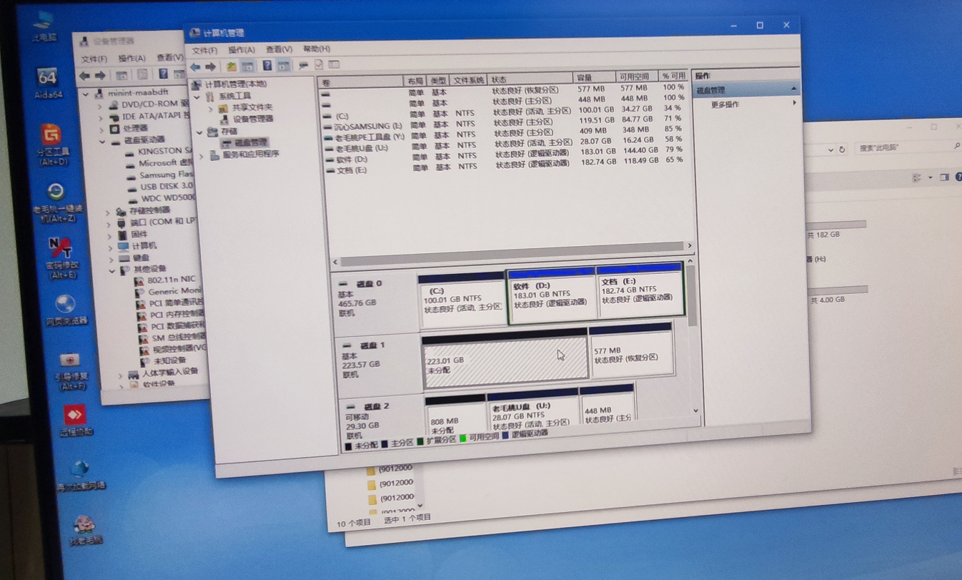Open 查看(V) menu in 计算机管理
Image resolution: width=962 pixels, height=580 pixels.
[279, 49]
